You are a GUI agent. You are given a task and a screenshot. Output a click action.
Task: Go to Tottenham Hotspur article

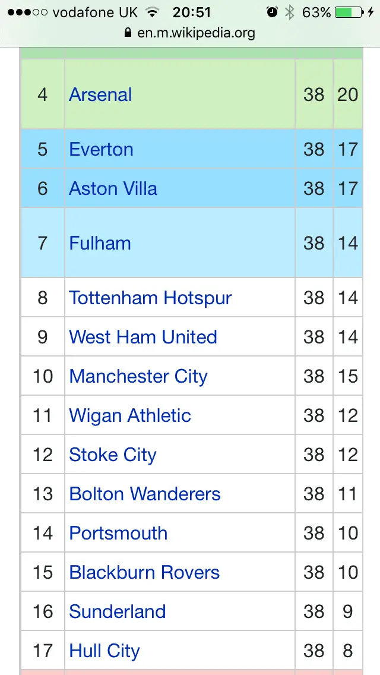click(x=150, y=298)
